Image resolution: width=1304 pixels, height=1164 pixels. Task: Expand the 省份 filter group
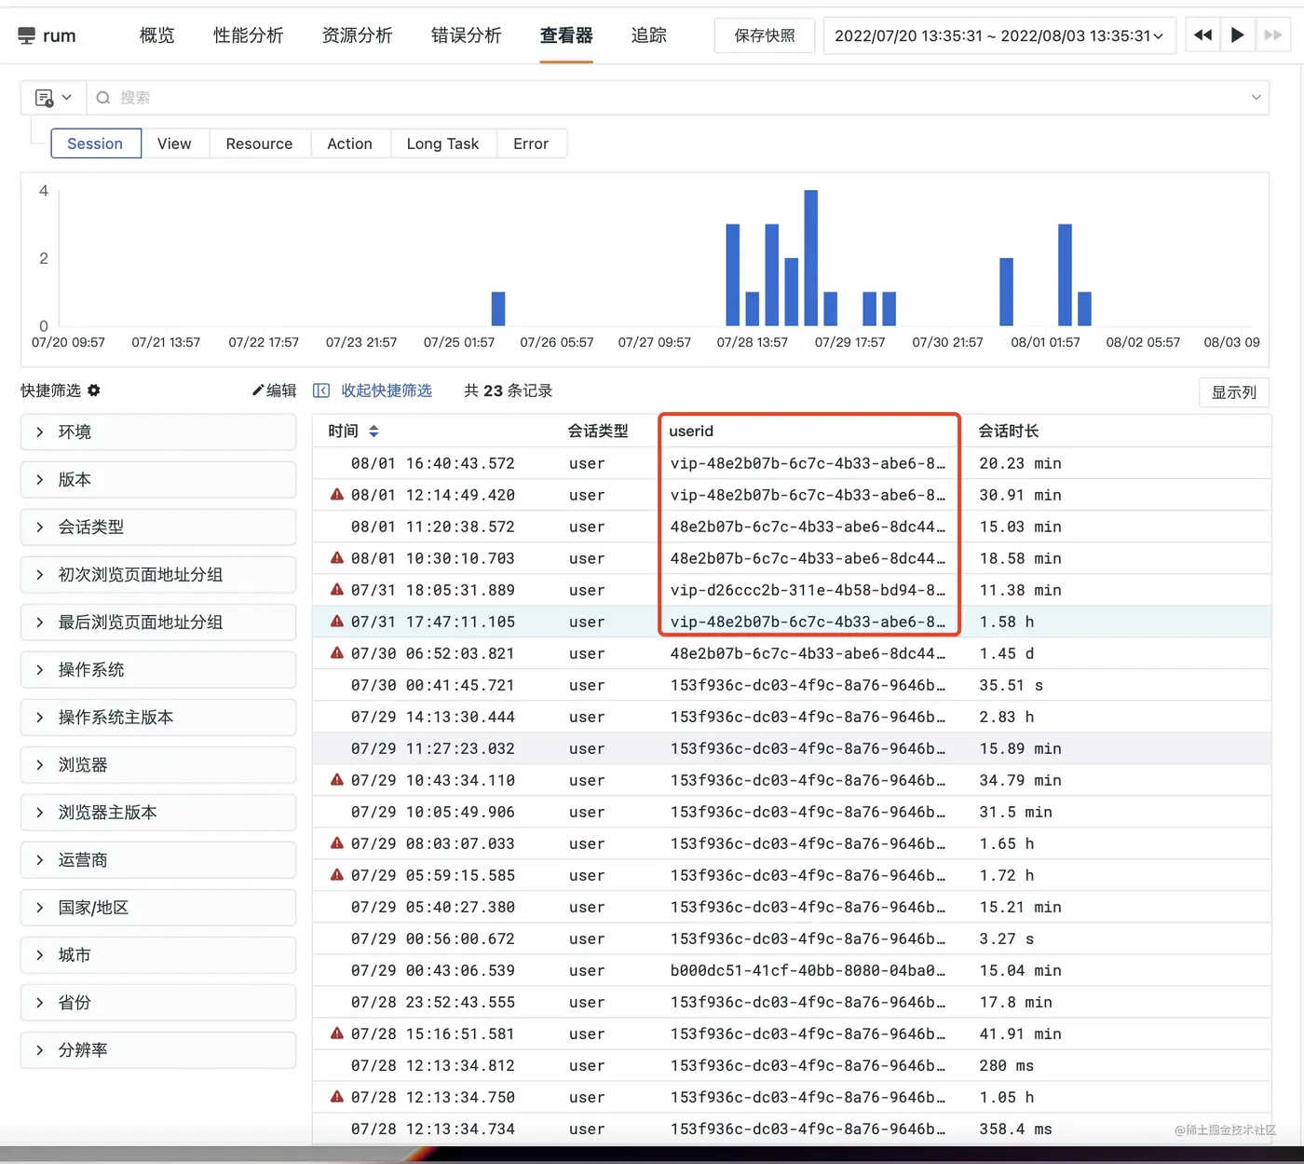point(158,1002)
